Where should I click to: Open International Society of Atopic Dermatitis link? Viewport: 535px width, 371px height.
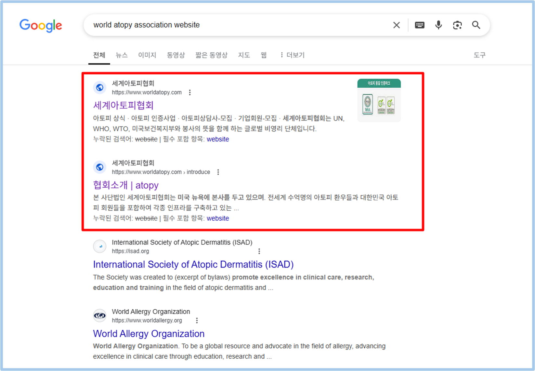(193, 265)
